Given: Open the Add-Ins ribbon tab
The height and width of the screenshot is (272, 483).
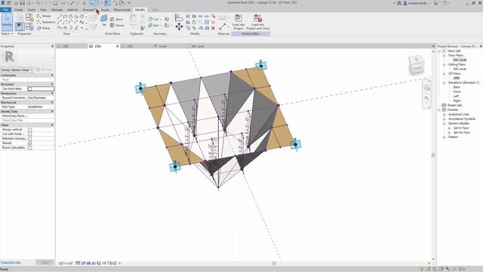Looking at the screenshot, I should point(72,10).
